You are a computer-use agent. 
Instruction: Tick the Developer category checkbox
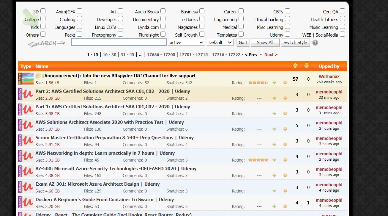click(x=120, y=19)
